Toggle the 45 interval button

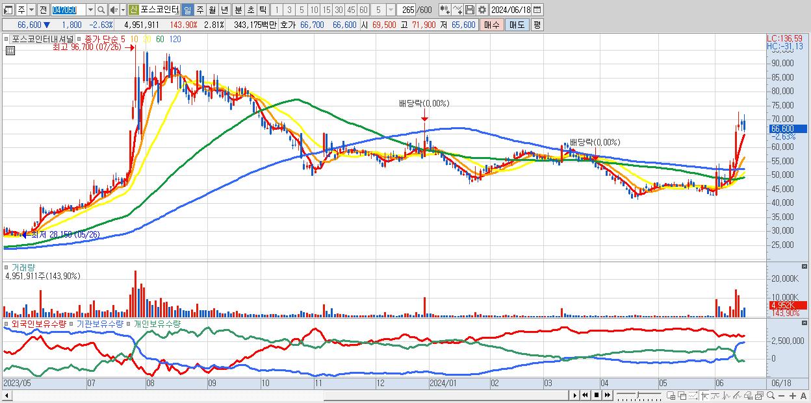351,10
